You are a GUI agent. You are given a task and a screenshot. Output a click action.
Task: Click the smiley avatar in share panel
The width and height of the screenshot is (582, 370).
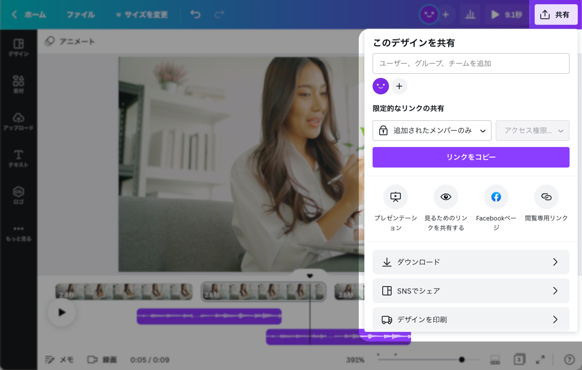click(380, 86)
